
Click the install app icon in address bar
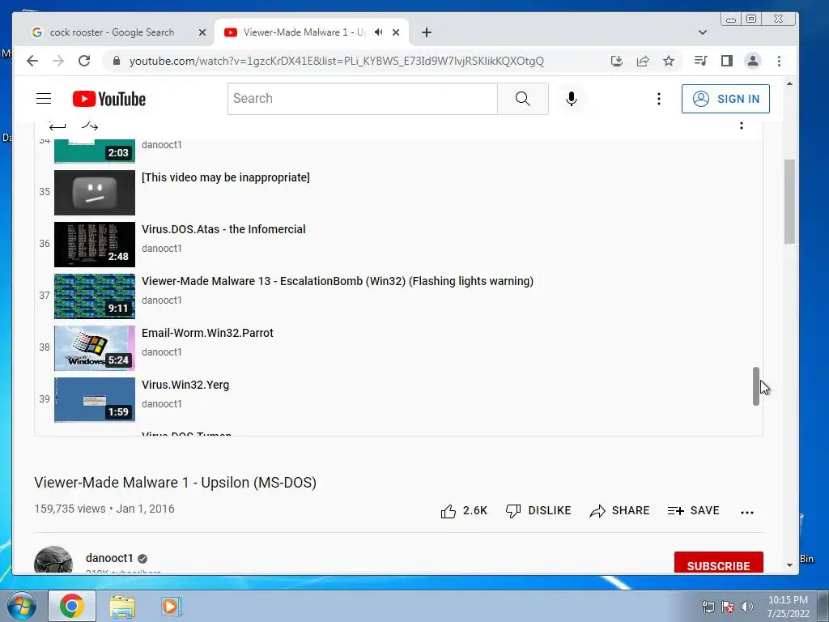pyautogui.click(x=616, y=61)
